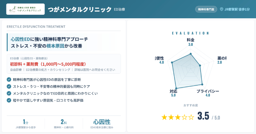Screen dimensions: 256x134
Task: Click the third filled rating star
Action: pos(178,117)
